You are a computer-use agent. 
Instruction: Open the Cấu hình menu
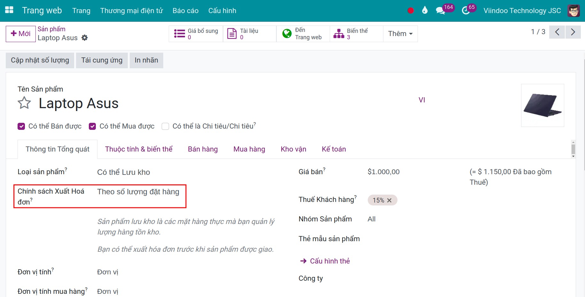point(222,11)
